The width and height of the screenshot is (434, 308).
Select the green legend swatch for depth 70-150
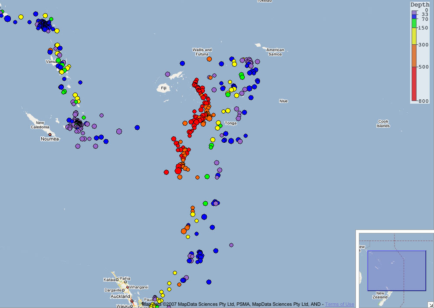(414, 23)
